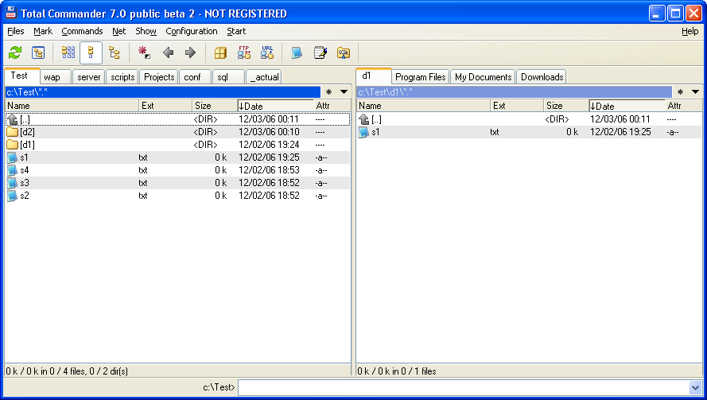Click parent directory [..] in right panel
This screenshot has height=400, width=707.
(530, 119)
